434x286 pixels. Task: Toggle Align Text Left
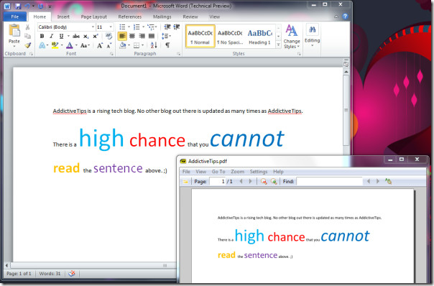tap(122, 36)
